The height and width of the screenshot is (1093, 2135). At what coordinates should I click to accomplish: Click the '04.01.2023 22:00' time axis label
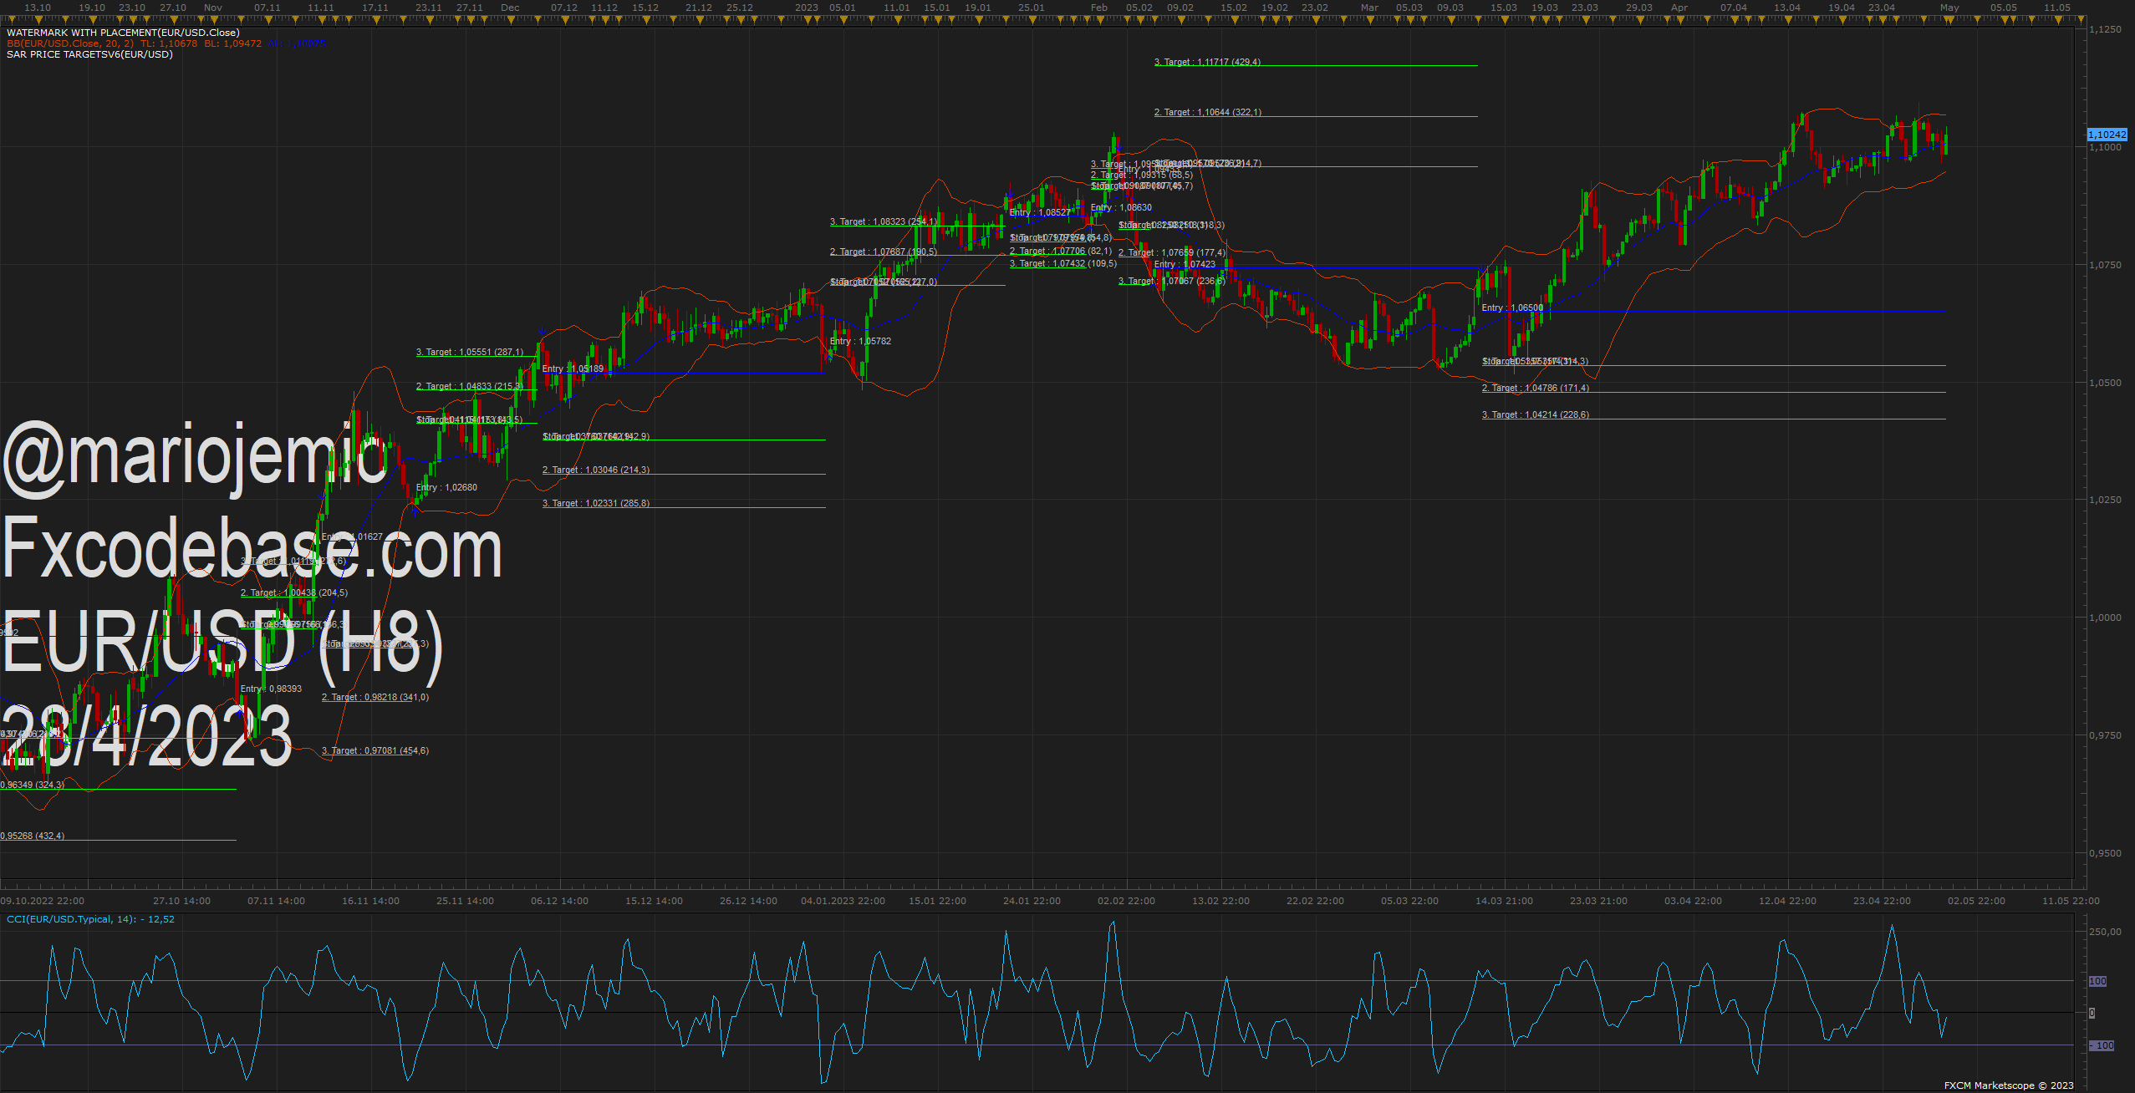coord(843,901)
